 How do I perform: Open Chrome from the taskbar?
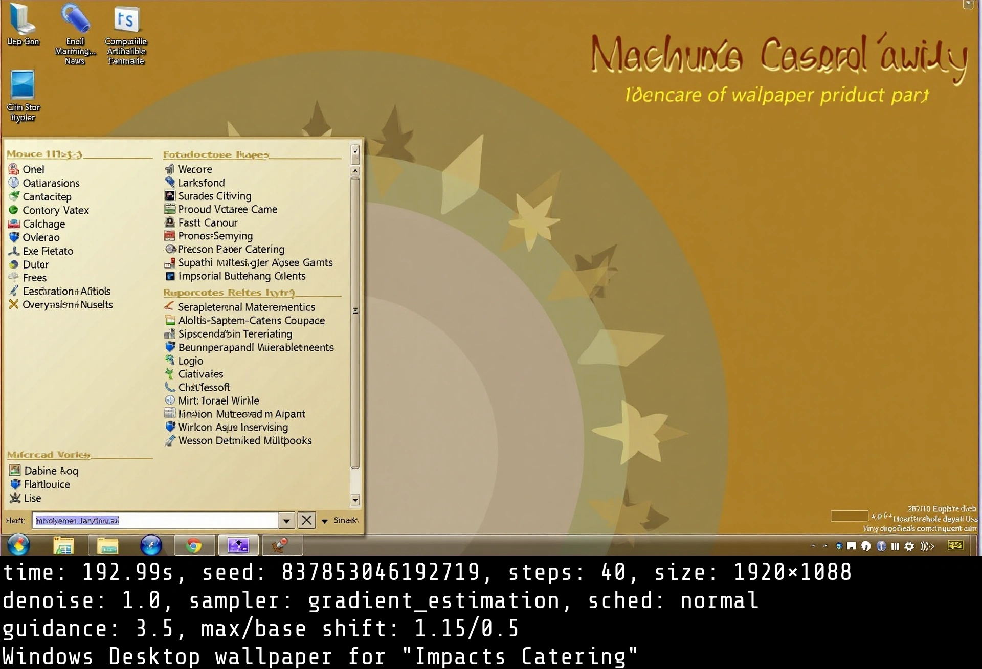(194, 545)
